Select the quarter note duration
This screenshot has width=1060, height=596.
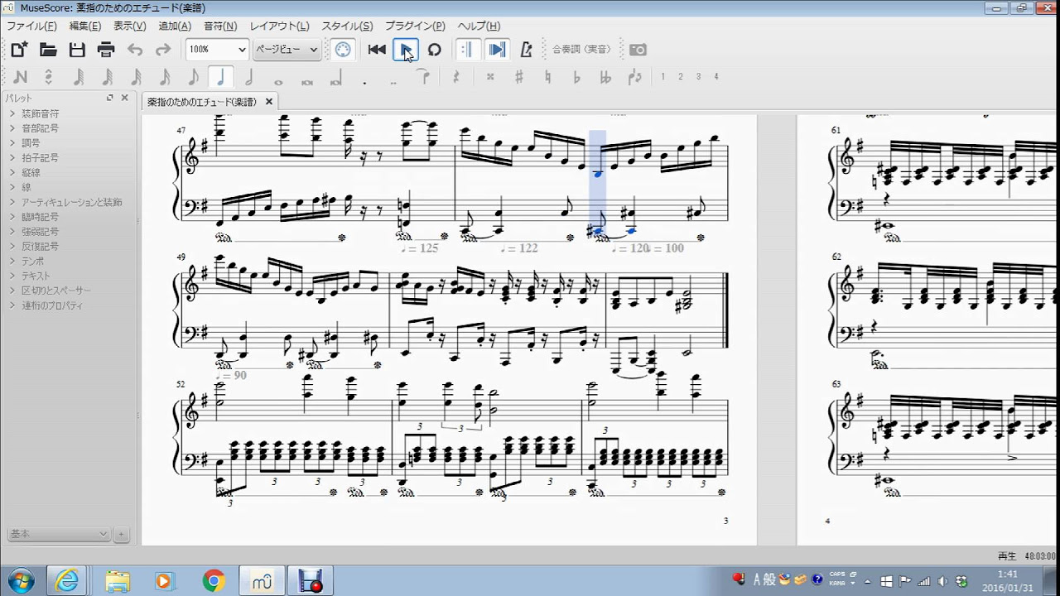pos(220,77)
